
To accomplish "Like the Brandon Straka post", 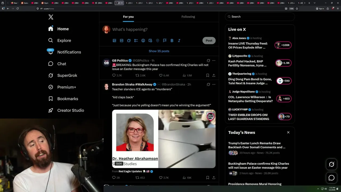I will tap(164, 178).
